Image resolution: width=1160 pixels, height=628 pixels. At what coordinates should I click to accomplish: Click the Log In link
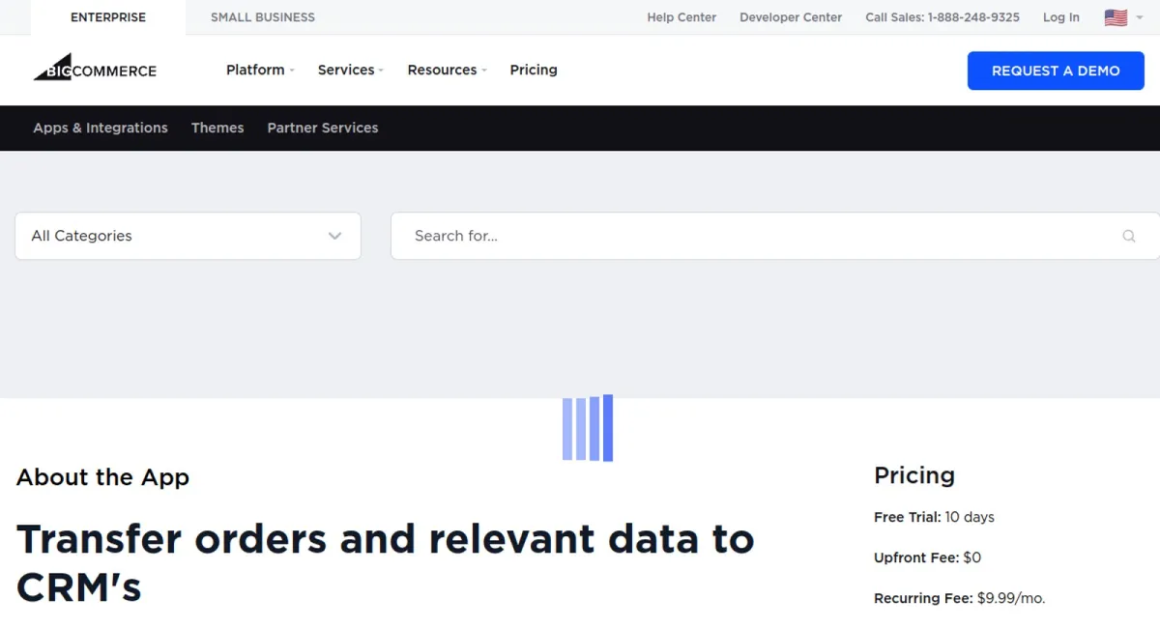pyautogui.click(x=1061, y=17)
